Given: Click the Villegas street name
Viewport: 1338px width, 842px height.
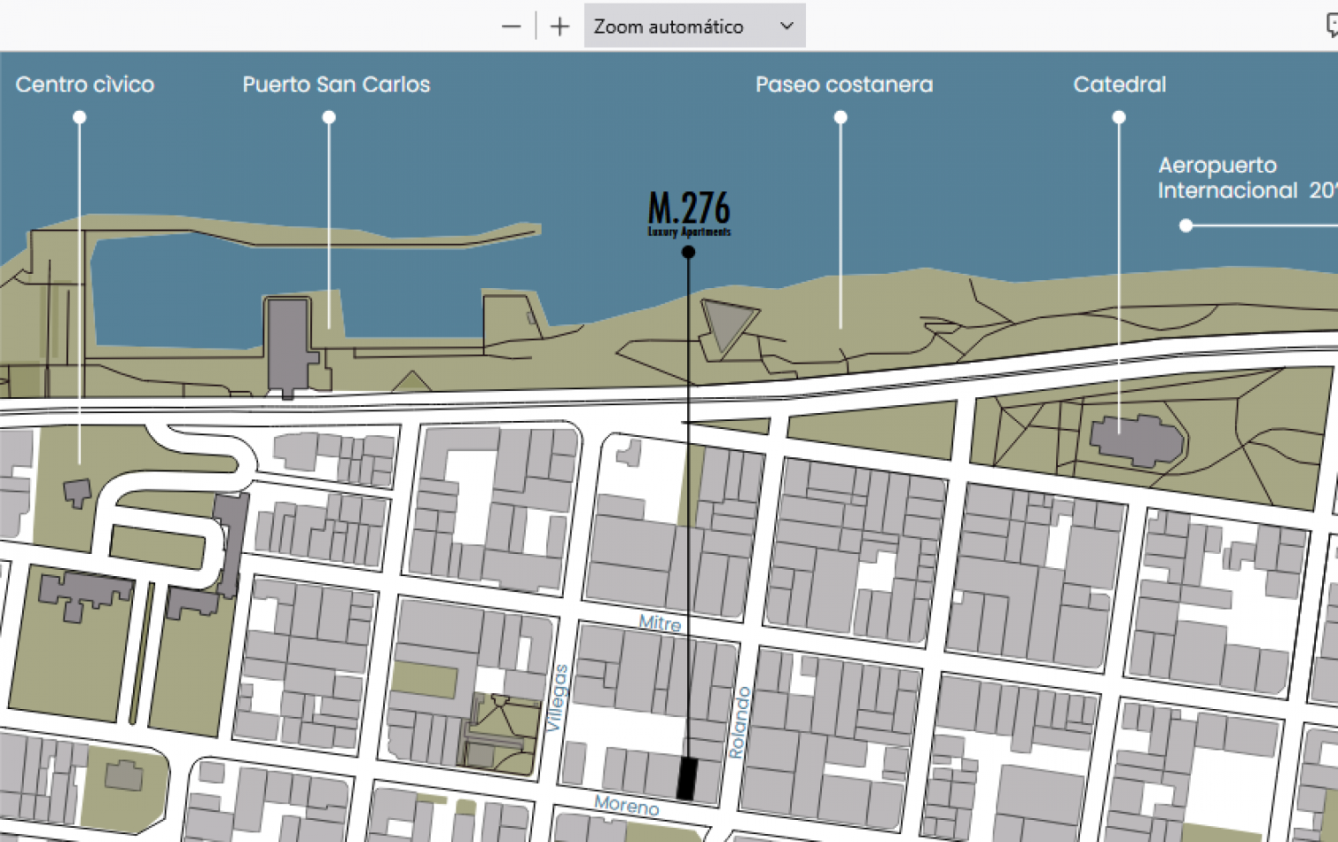Looking at the screenshot, I should coord(556,698).
